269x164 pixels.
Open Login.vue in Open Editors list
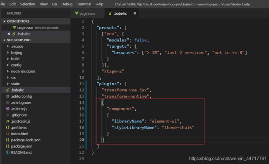tap(36, 28)
